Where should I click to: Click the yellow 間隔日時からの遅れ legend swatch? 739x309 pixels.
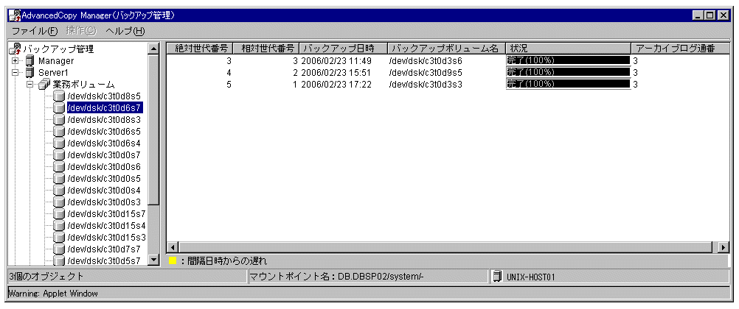[x=173, y=260]
